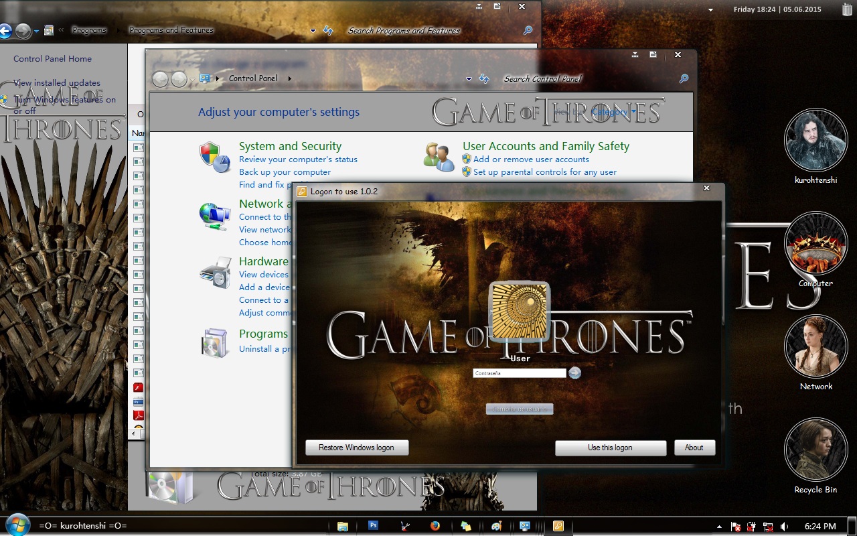Click Programs and Features breadcrumb

click(171, 30)
